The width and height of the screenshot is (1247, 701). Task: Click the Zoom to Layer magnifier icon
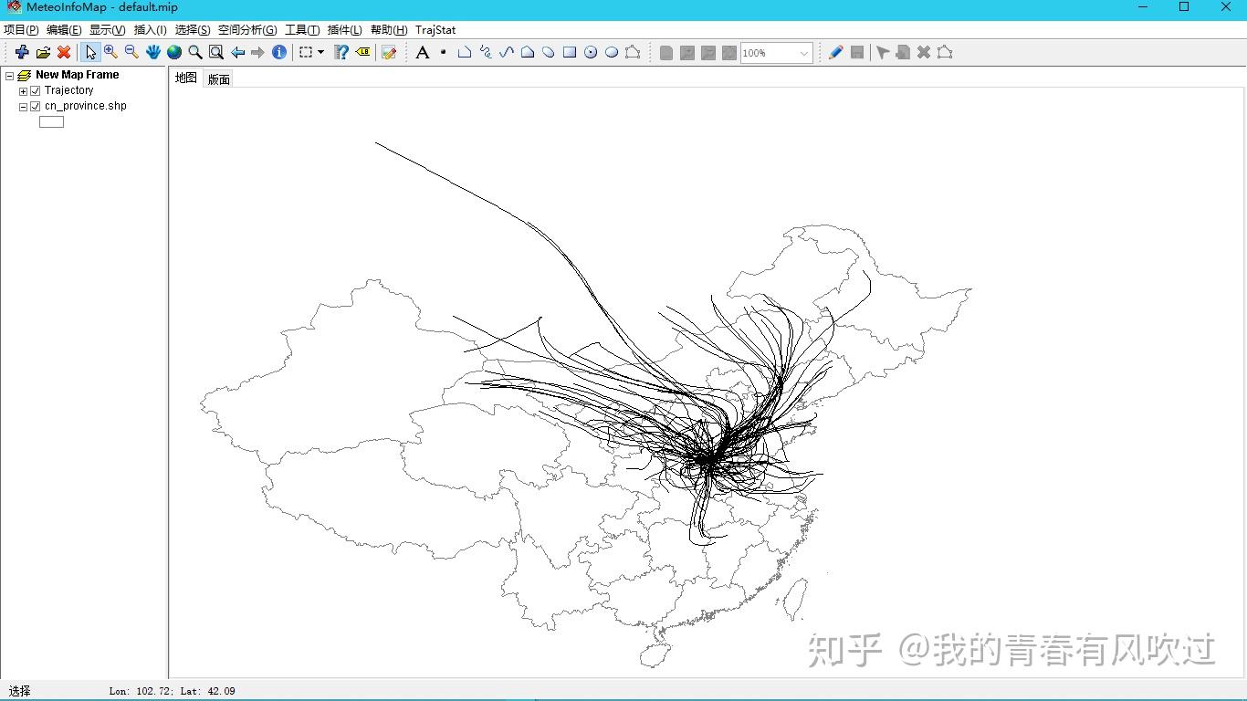coord(195,53)
